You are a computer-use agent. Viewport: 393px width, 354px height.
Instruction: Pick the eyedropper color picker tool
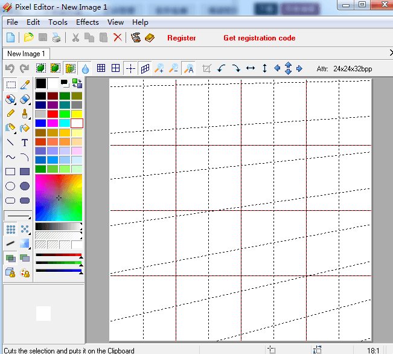tap(25, 85)
